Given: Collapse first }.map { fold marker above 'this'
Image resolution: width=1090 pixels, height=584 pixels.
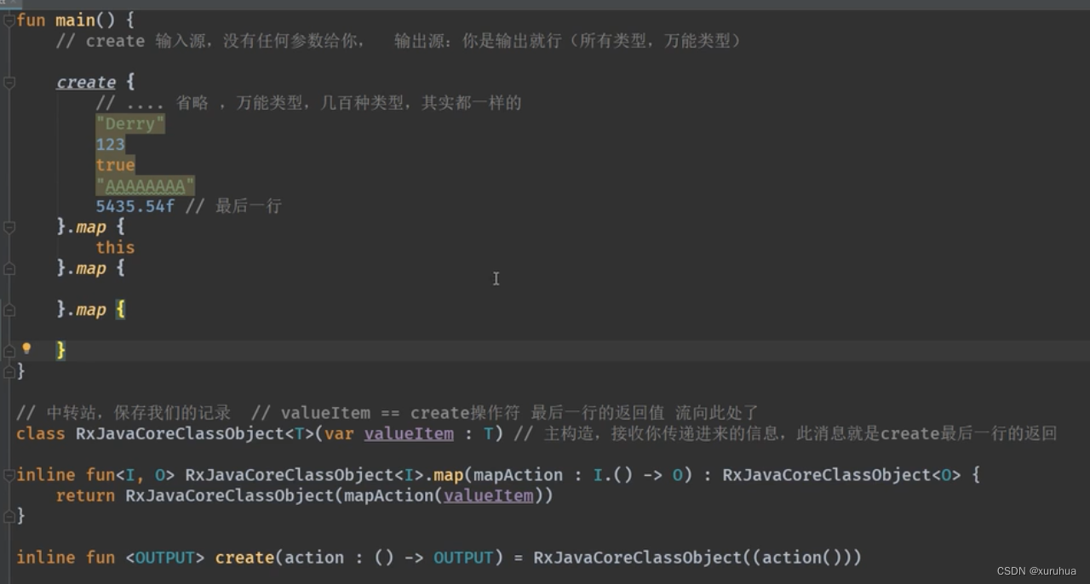Looking at the screenshot, I should (x=9, y=227).
